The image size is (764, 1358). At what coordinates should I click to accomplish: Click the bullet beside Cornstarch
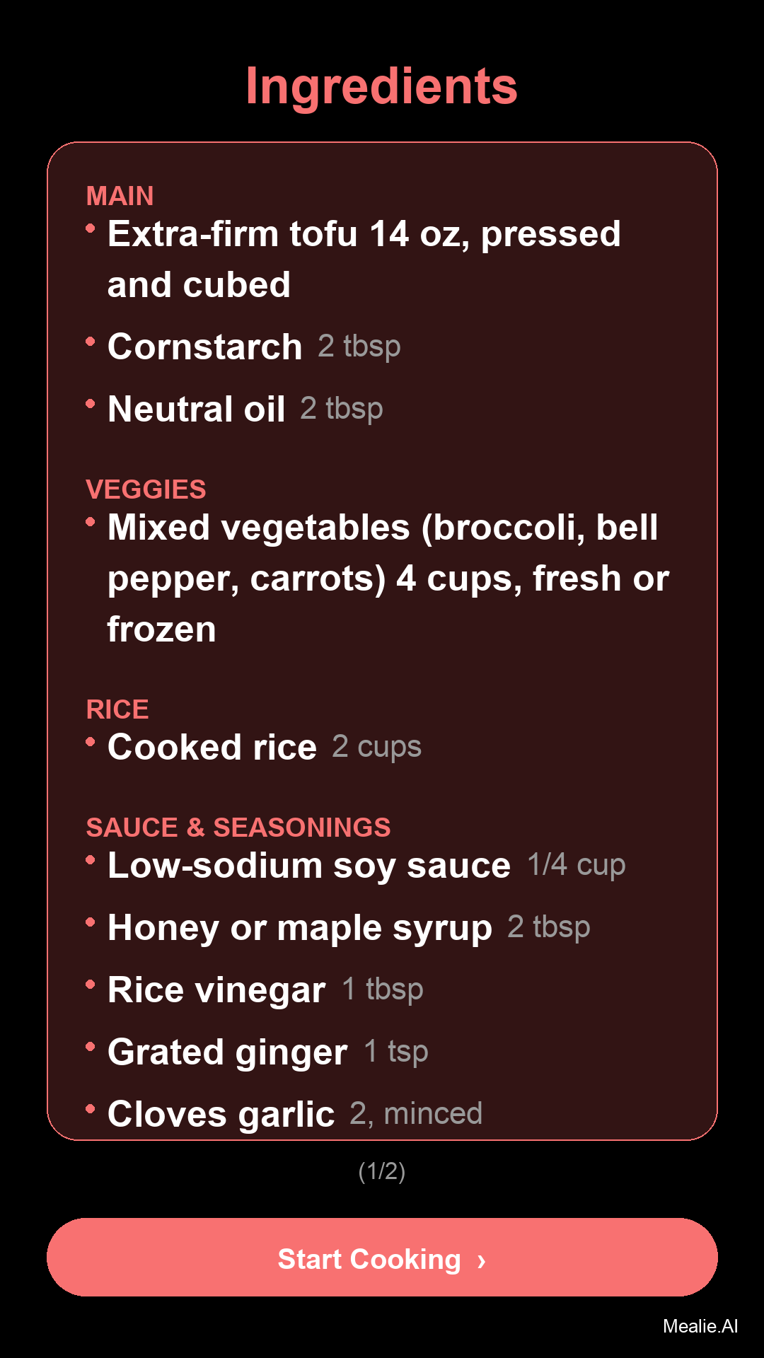[x=90, y=342]
